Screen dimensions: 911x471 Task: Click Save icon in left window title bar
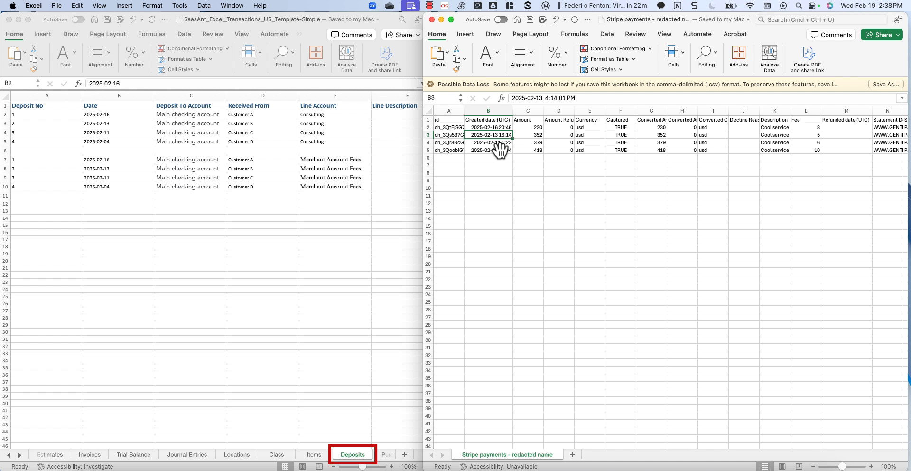[107, 19]
